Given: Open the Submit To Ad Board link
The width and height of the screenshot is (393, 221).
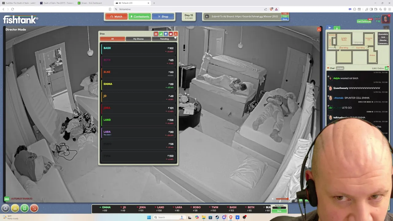Looking at the screenshot, I should pos(245,17).
